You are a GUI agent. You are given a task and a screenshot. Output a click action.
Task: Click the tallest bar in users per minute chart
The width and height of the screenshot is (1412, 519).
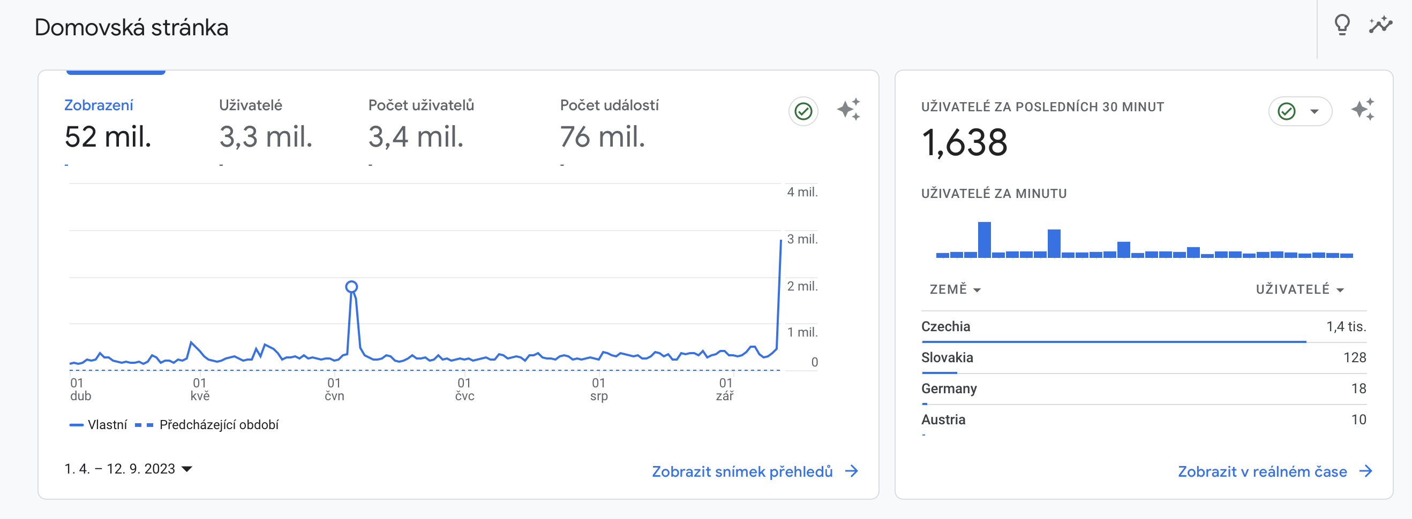985,240
